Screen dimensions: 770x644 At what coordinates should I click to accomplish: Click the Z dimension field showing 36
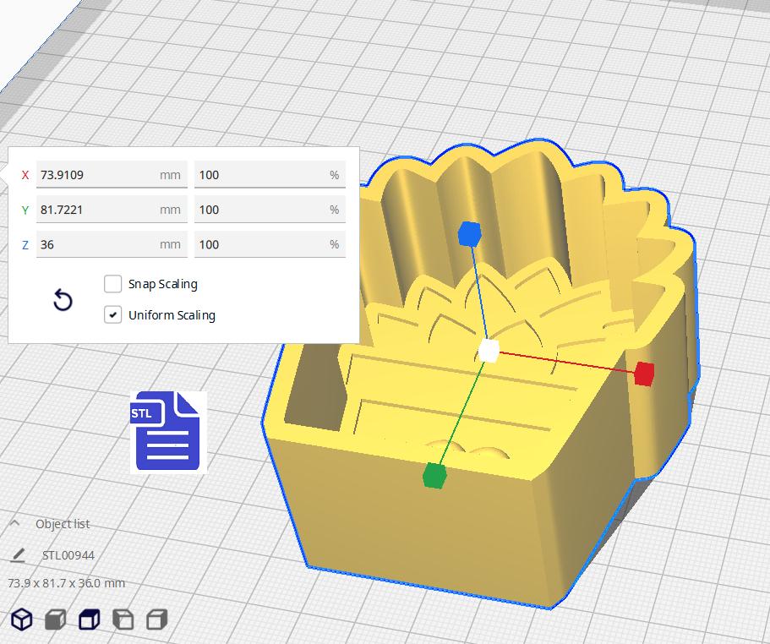point(112,244)
